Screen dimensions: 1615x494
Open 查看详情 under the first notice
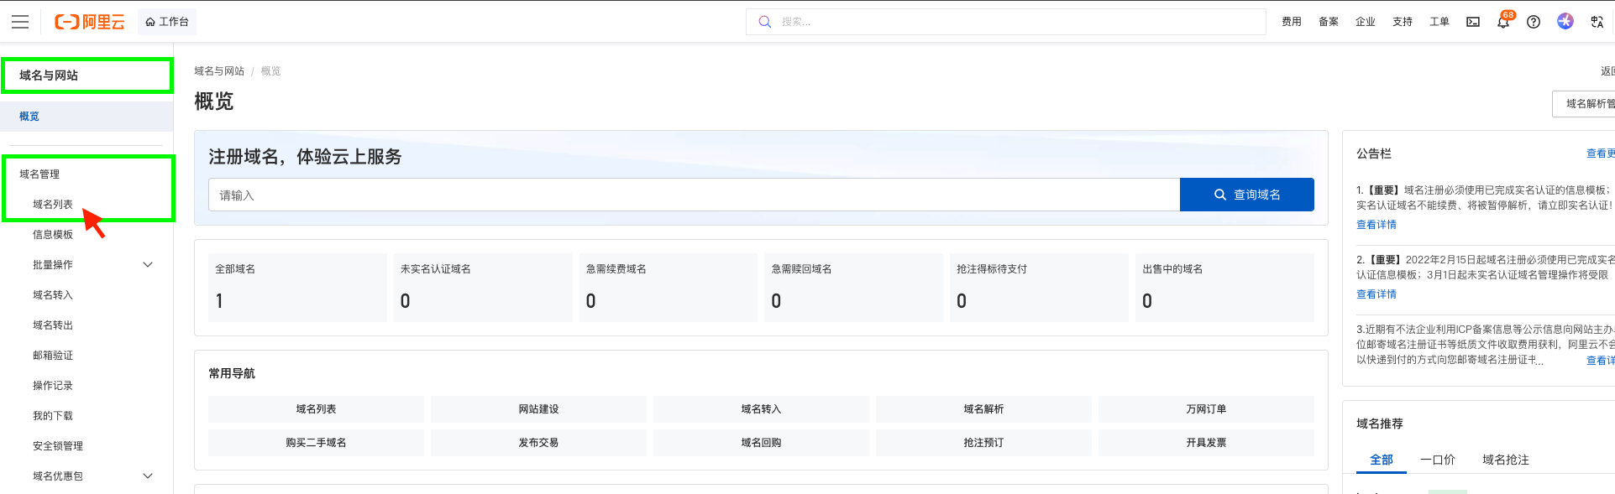tap(1376, 225)
